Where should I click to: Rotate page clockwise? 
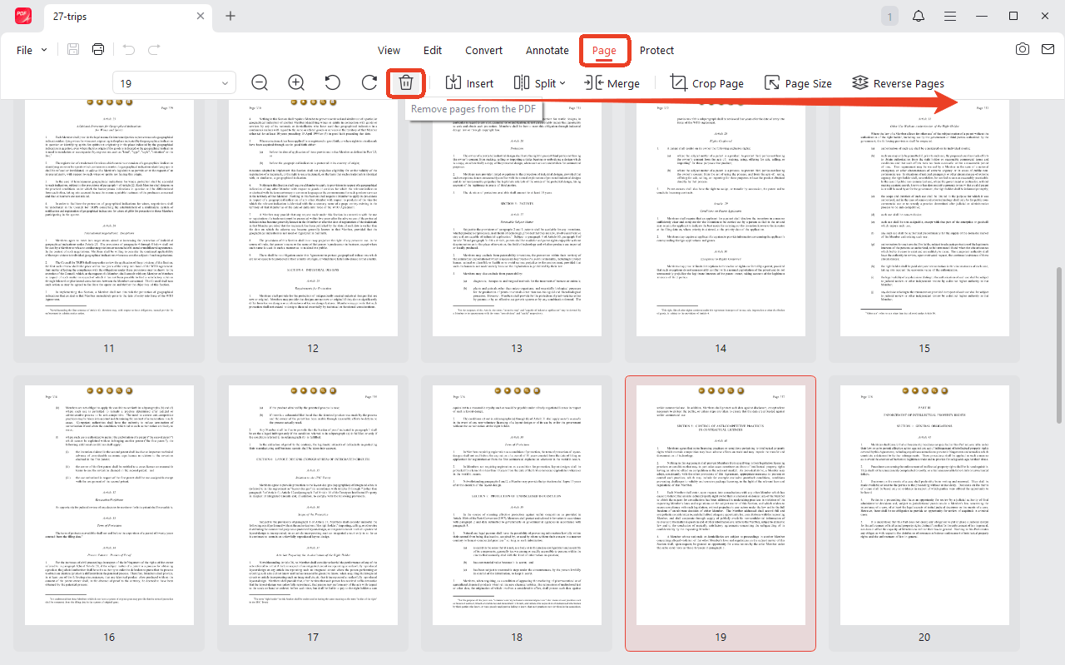pos(369,83)
